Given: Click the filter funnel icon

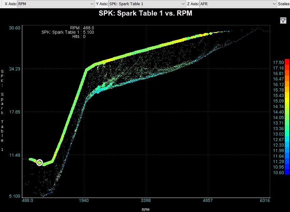Looking at the screenshot, I should (283, 21).
